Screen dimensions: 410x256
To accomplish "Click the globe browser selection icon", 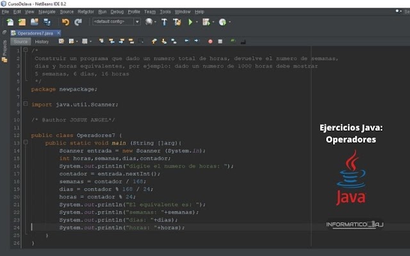I will [x=149, y=22].
